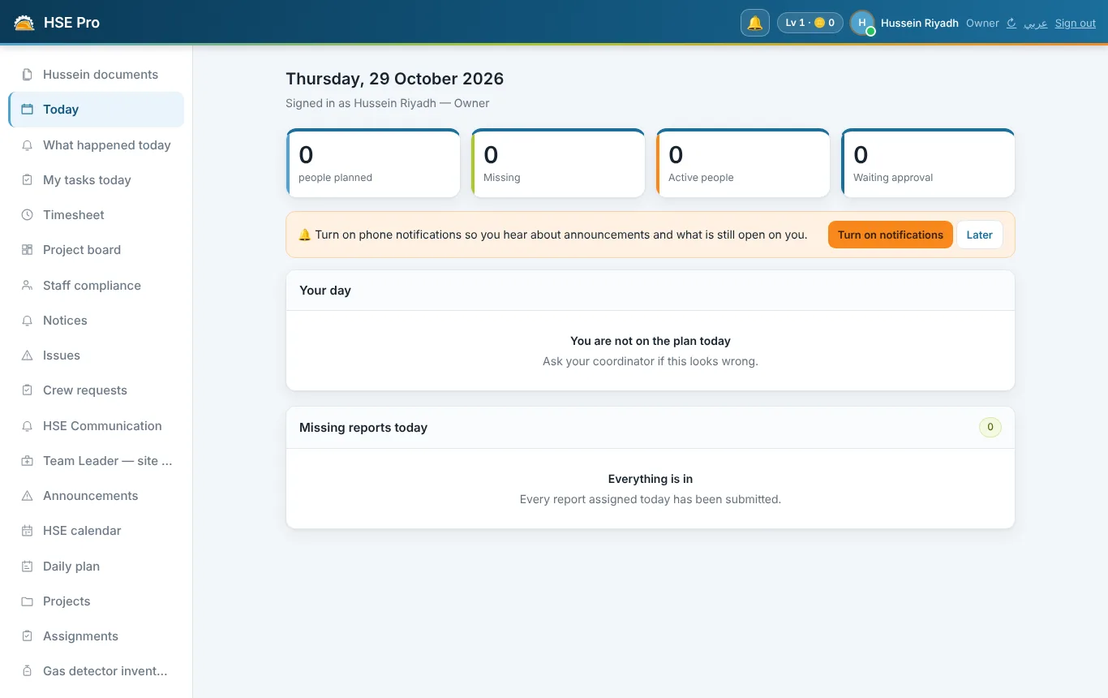The width and height of the screenshot is (1108, 698).
Task: Open the Waiting approval card
Action: (x=928, y=163)
